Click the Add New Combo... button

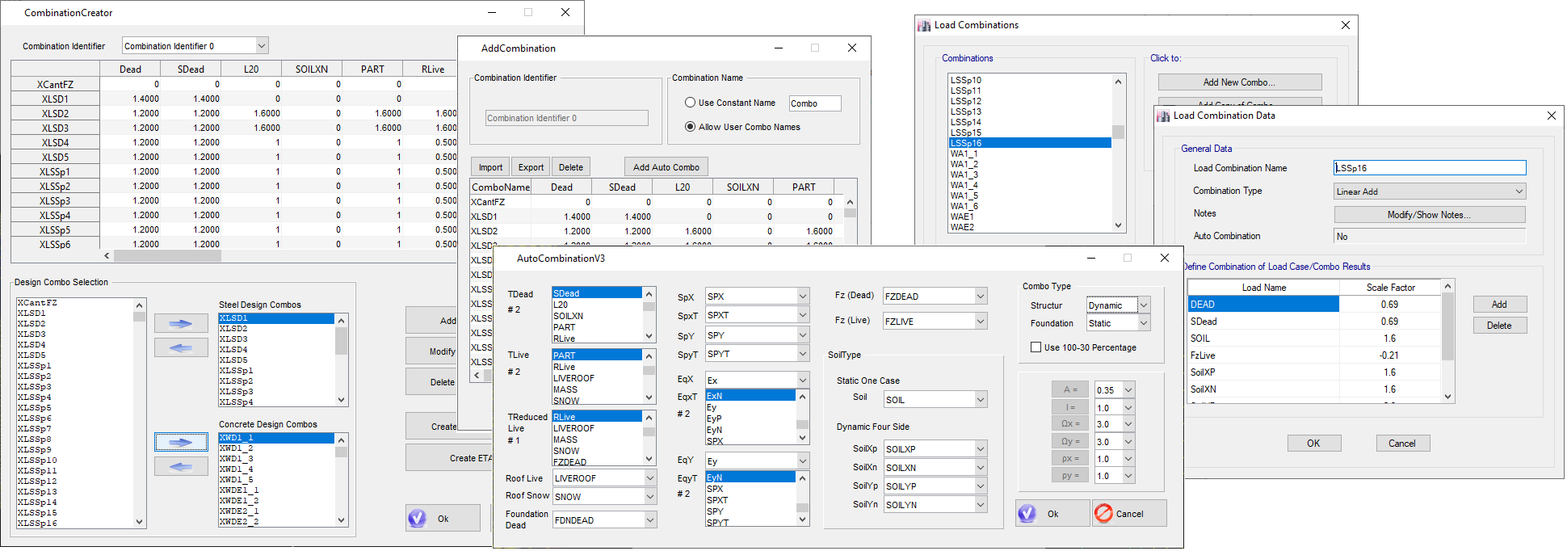(x=1239, y=82)
